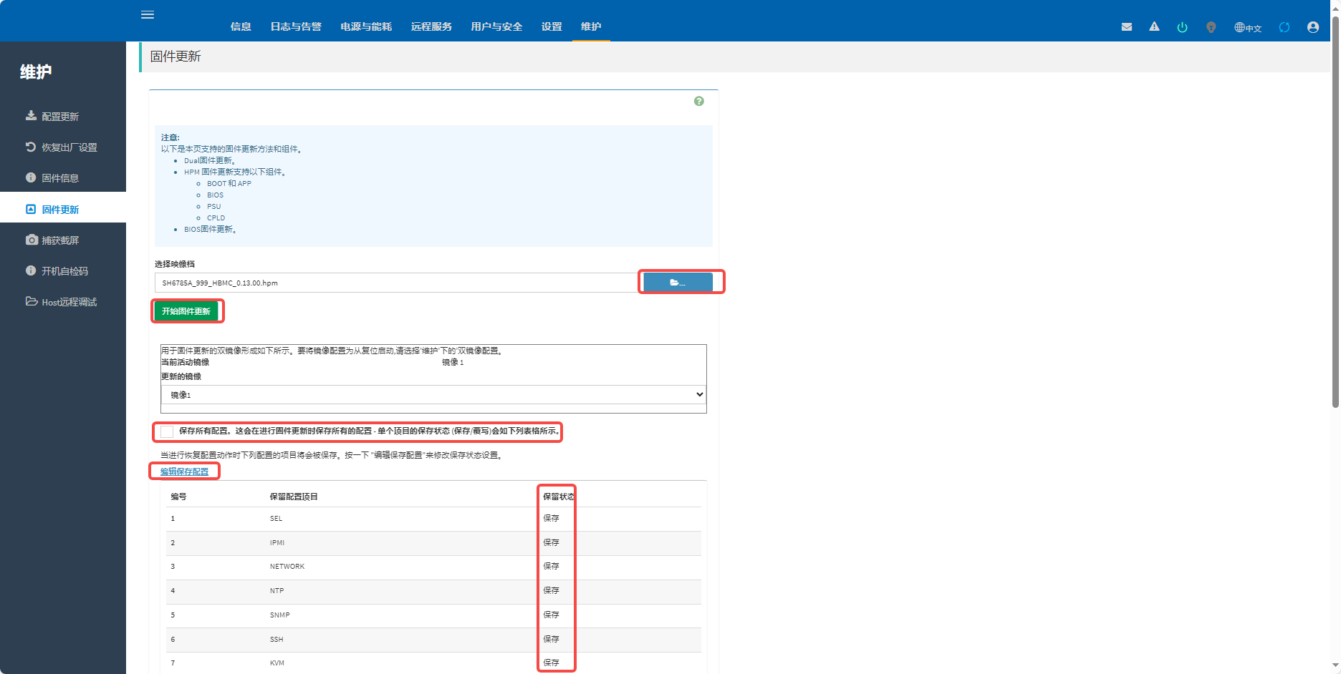Browse for image file with folder button
The height and width of the screenshot is (674, 1341).
click(678, 283)
